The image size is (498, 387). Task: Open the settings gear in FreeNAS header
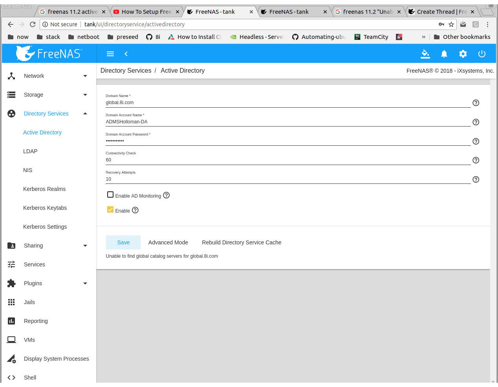pyautogui.click(x=463, y=54)
